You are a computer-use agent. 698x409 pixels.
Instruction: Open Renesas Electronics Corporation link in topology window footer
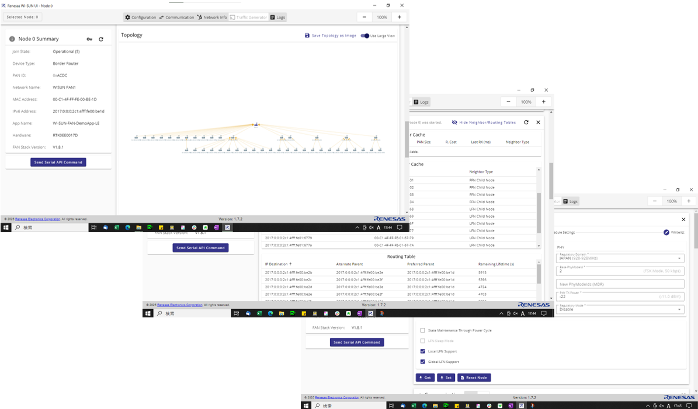[37, 219]
